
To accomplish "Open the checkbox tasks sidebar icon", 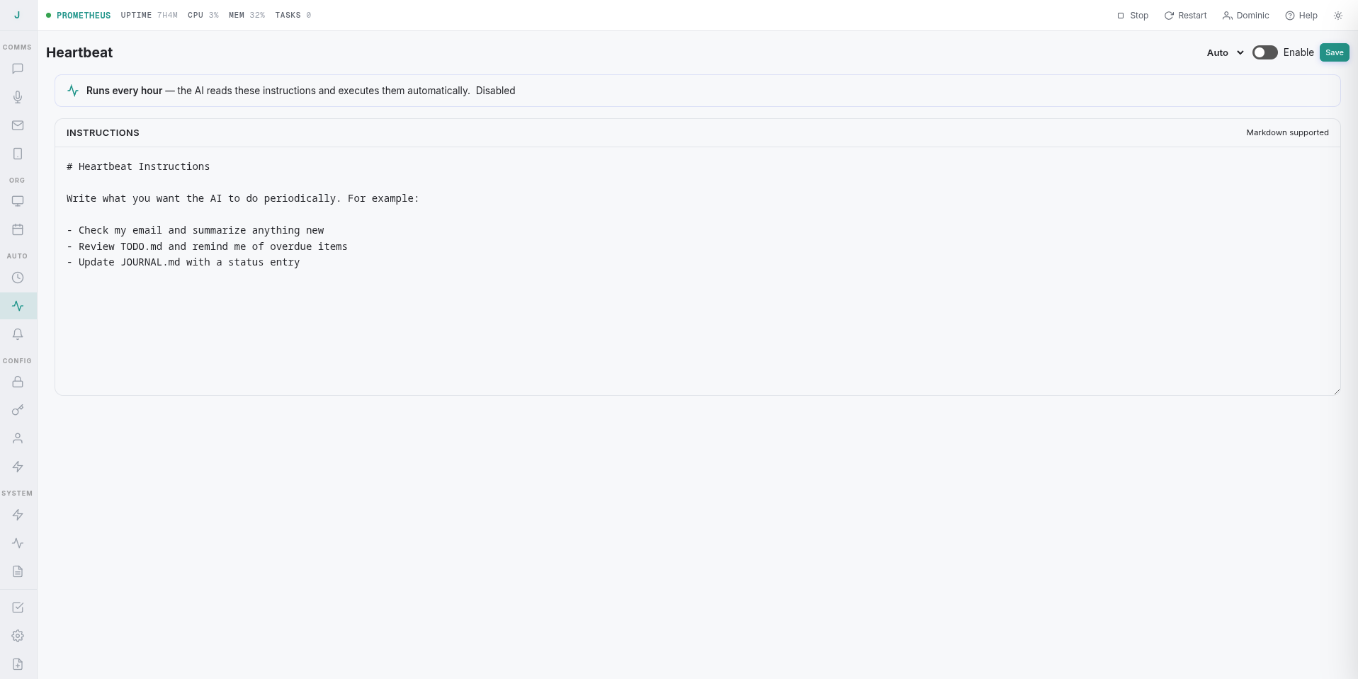I will pyautogui.click(x=18, y=607).
